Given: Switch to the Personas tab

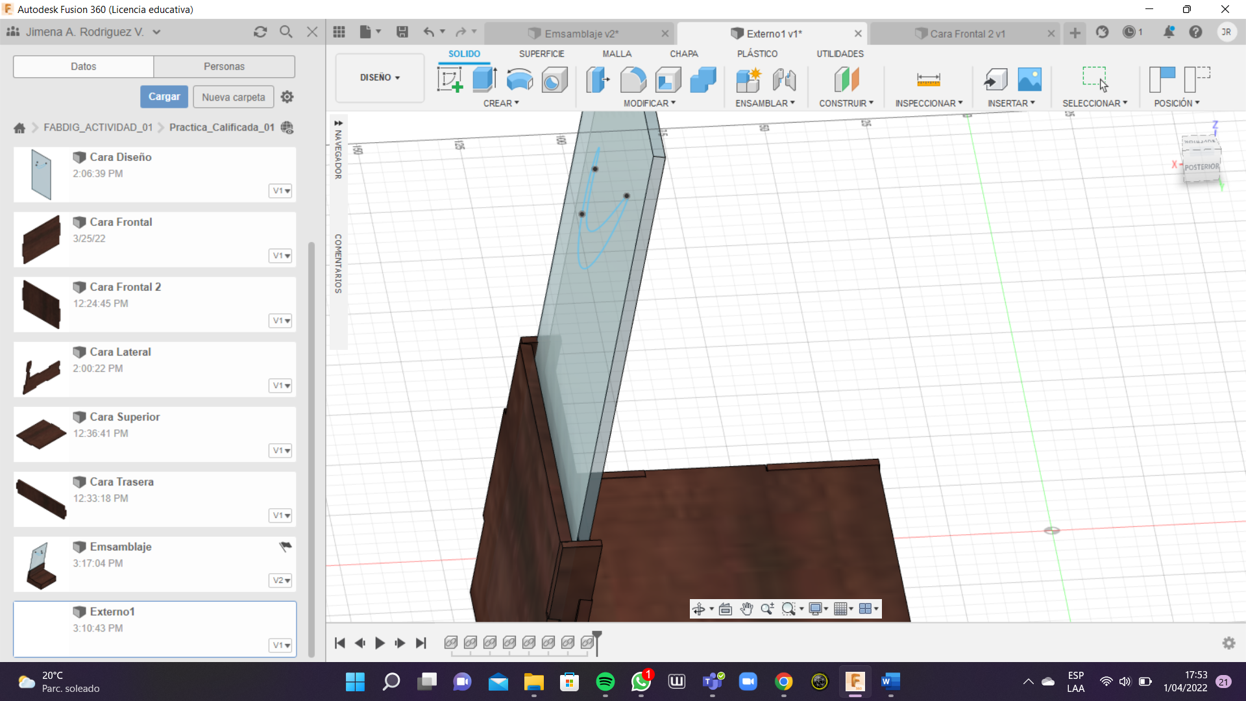Looking at the screenshot, I should coord(224,66).
